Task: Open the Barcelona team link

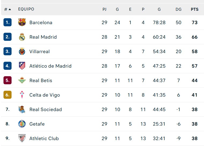Action: point(41,23)
